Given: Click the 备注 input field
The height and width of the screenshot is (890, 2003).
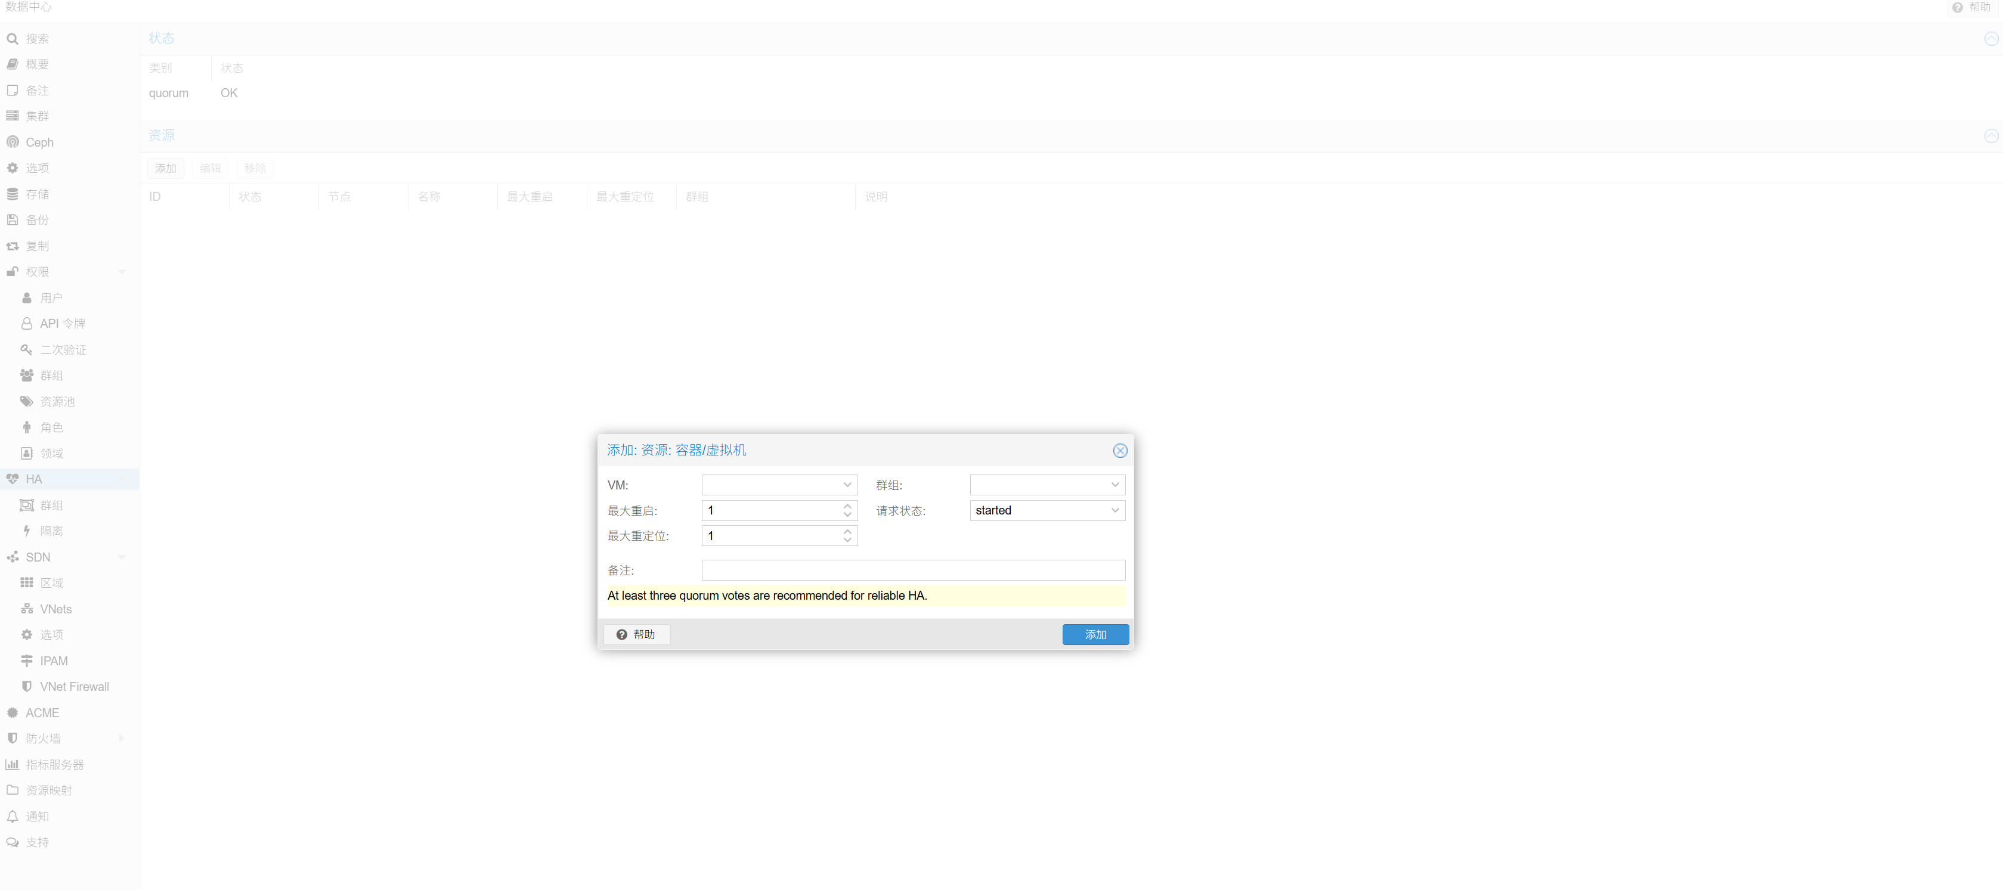Looking at the screenshot, I should (913, 570).
